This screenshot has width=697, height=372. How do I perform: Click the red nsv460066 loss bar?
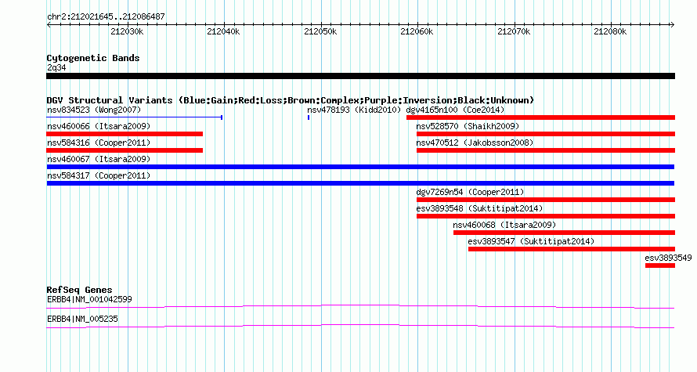(125, 134)
